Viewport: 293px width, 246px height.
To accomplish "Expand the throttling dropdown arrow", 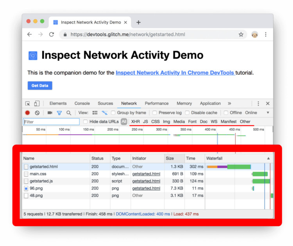I will pyautogui.click(x=268, y=113).
